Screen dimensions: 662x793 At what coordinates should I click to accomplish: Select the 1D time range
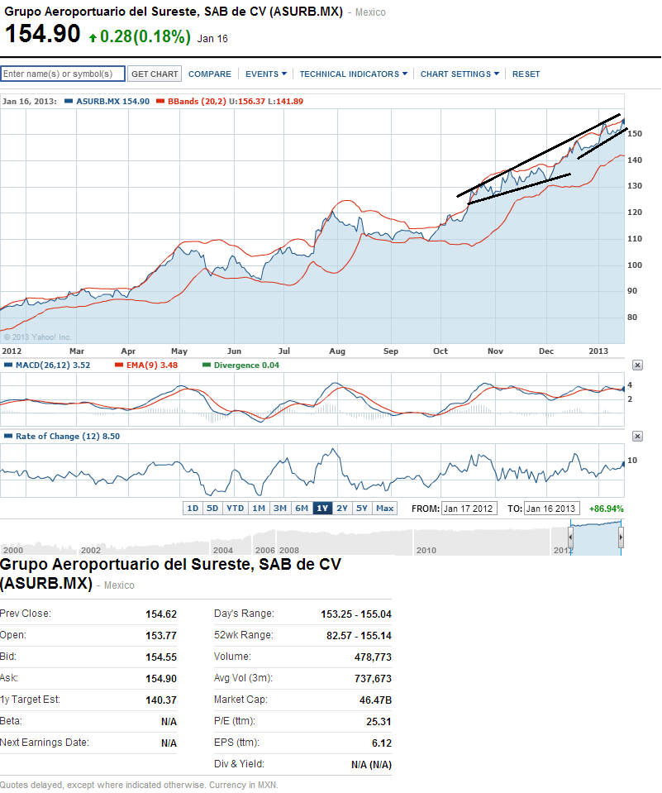click(193, 509)
